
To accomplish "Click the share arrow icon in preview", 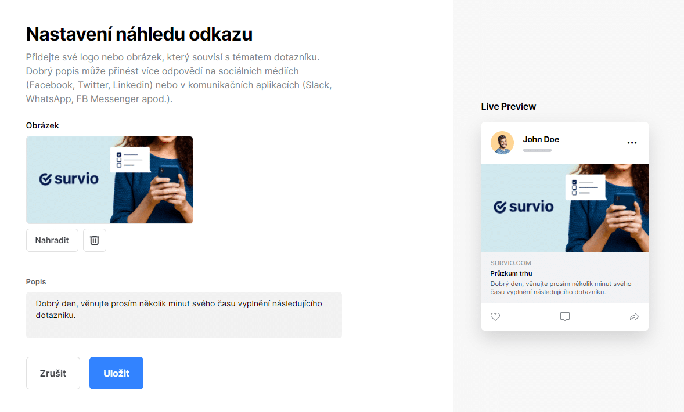I will click(634, 316).
